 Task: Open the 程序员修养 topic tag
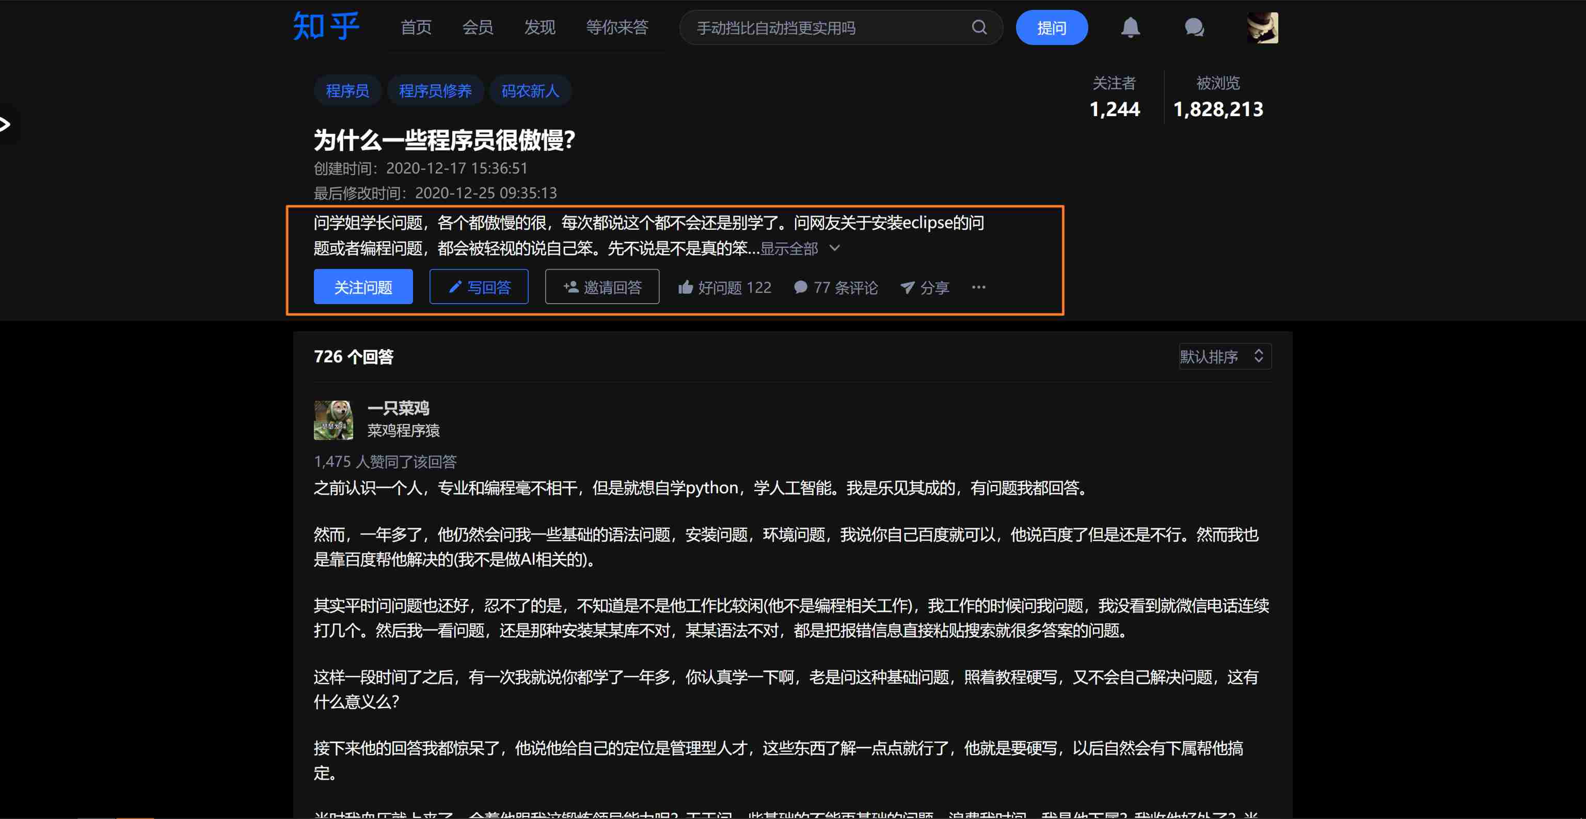(435, 91)
